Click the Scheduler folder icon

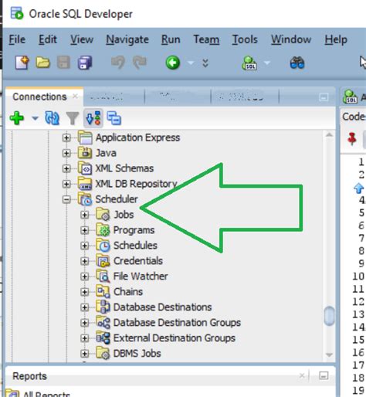coord(85,199)
